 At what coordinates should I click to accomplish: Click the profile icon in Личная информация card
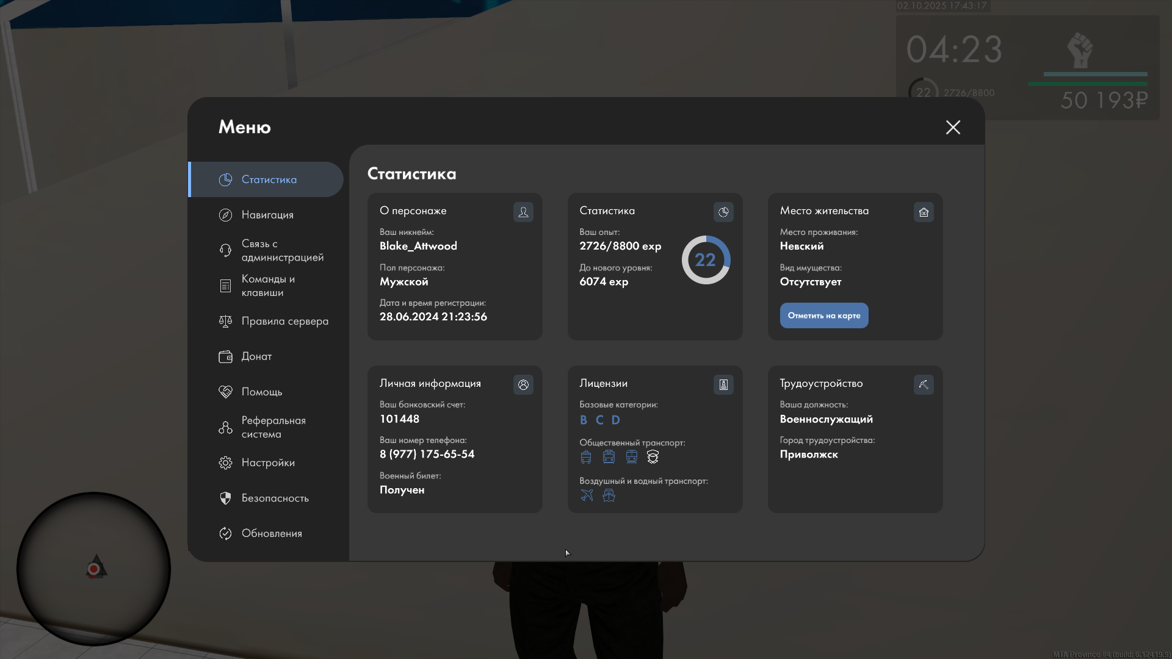click(x=523, y=384)
